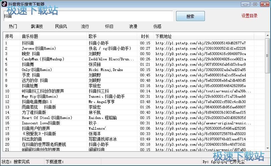Select the song @抖音抖三抖创作的原声

[x=43, y=91]
